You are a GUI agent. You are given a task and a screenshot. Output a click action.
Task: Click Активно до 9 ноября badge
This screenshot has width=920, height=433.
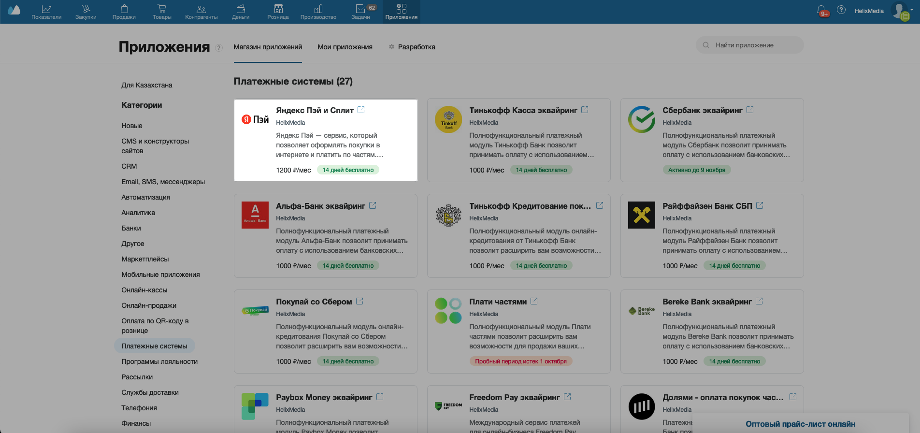[697, 170]
